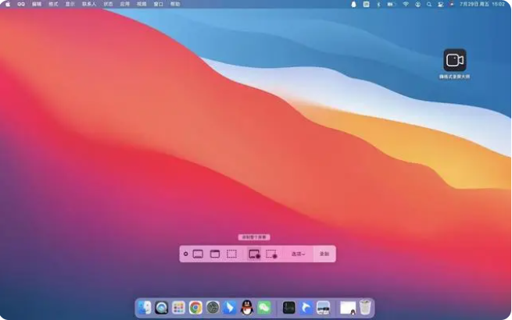Open WeChat from the Dock
The height and width of the screenshot is (320, 512).
[264, 308]
